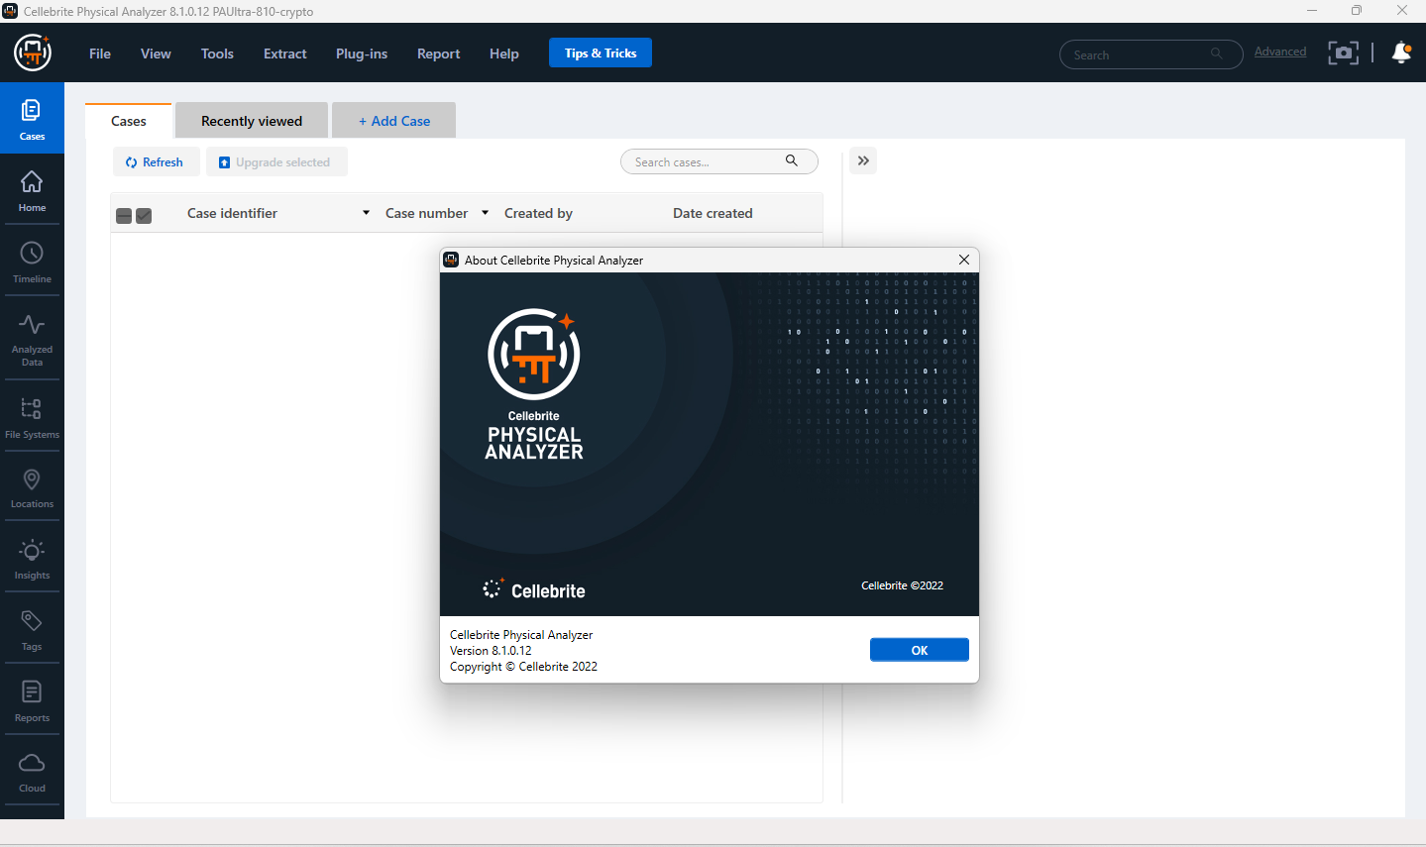Open Analyzed Data in sidebar
The height and width of the screenshot is (847, 1426).
pyautogui.click(x=32, y=340)
